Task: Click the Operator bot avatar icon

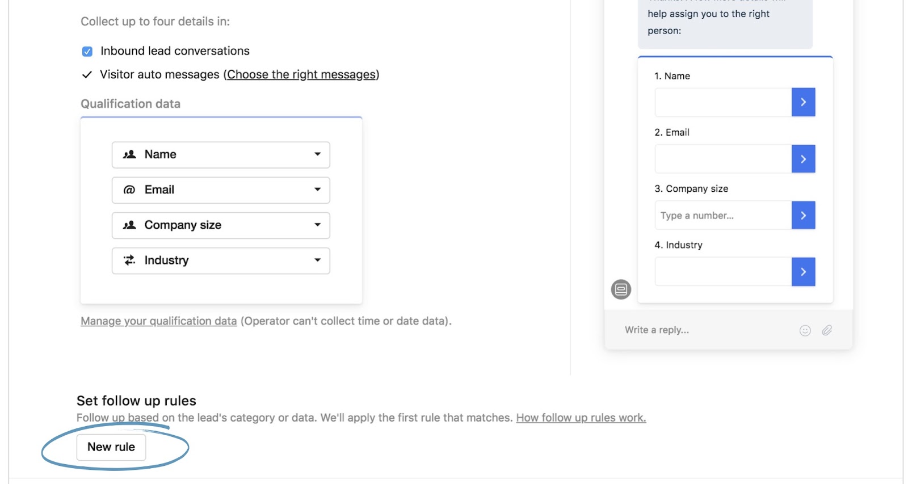Action: click(621, 289)
